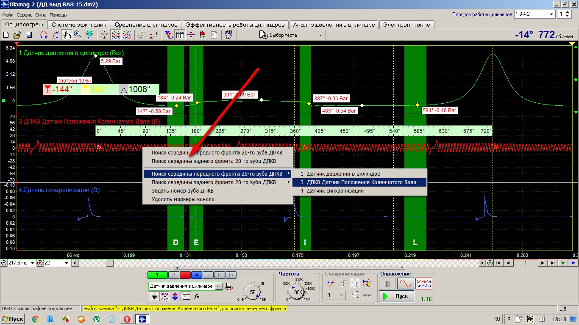Select Задать номер зуба ДПКВ menu entry
The image size is (579, 325).
[217, 191]
